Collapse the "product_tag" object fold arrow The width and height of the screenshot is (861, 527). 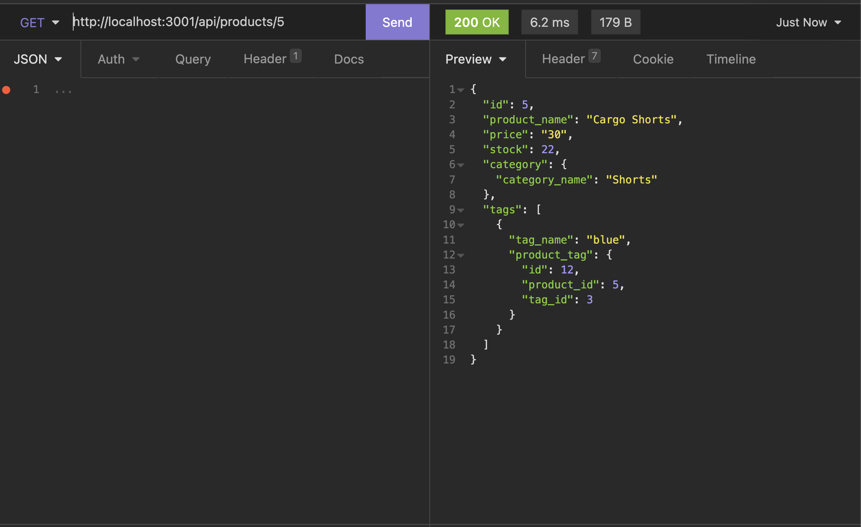[461, 255]
